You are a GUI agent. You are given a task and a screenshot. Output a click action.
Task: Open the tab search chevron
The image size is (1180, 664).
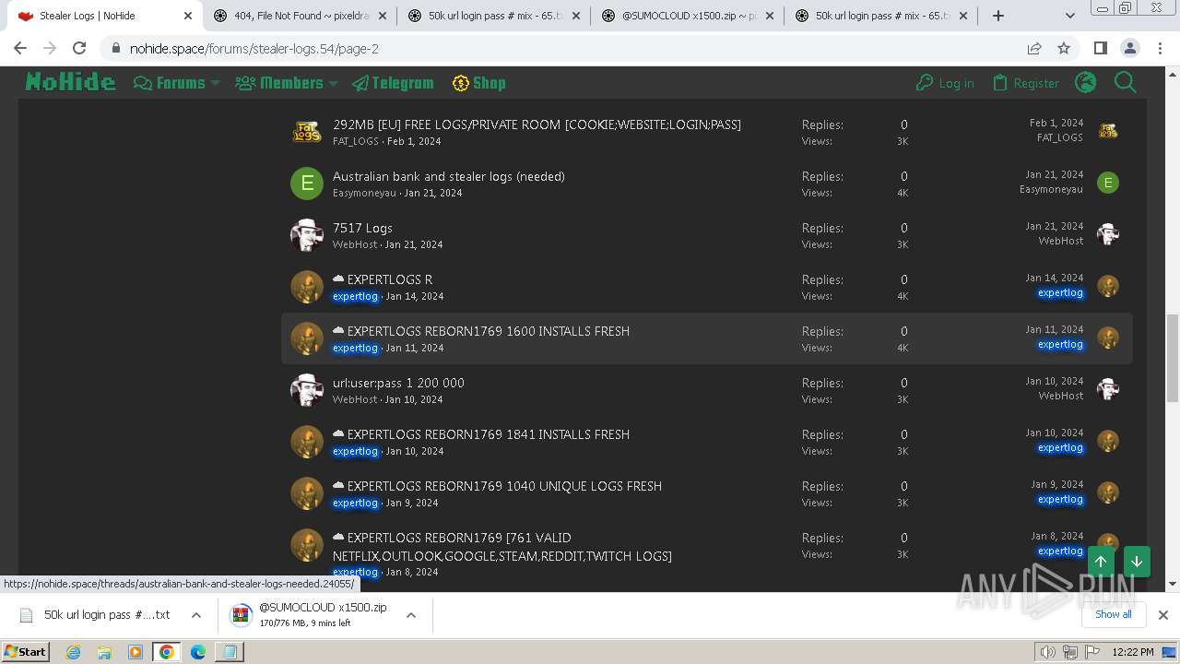(1070, 16)
